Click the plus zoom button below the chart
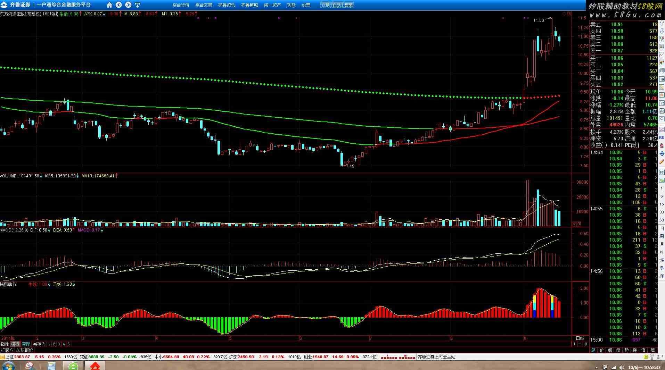The height and width of the screenshot is (370, 665). click(575, 344)
